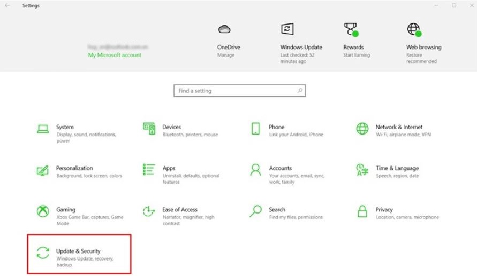The height and width of the screenshot is (276, 477).
Task: Click the Time & Language title
Action: pyautogui.click(x=397, y=168)
